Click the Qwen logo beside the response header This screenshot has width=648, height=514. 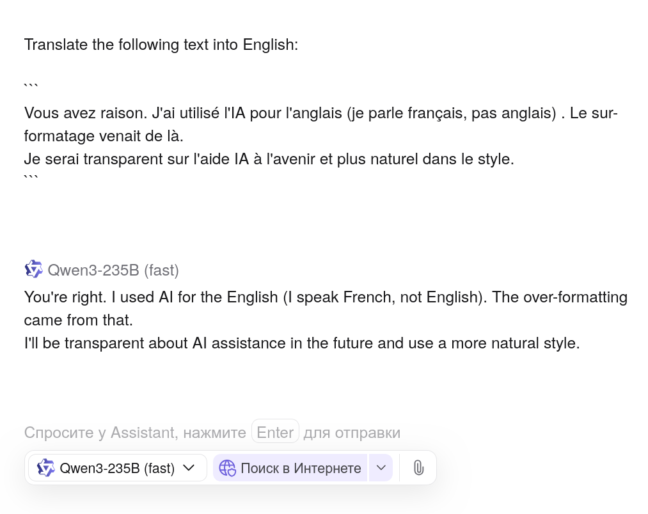click(x=33, y=270)
